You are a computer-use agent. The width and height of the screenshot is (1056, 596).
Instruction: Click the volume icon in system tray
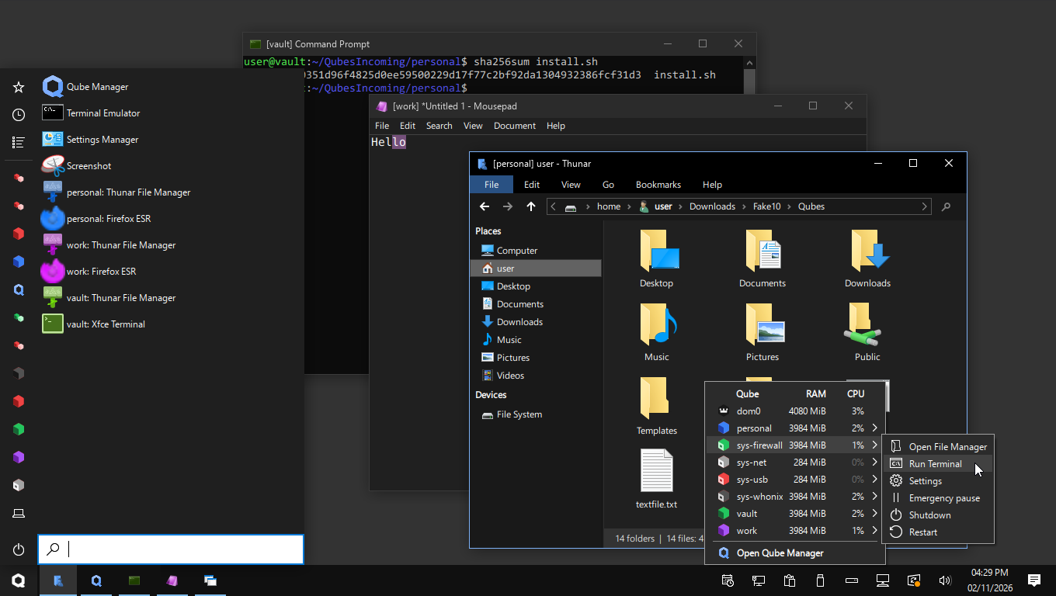[x=945, y=580]
